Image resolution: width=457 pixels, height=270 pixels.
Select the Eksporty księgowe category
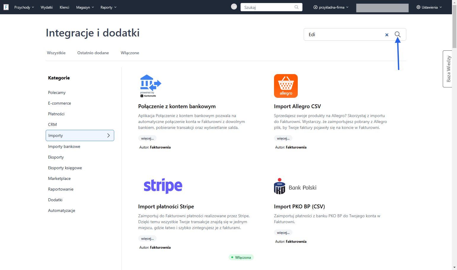click(65, 168)
